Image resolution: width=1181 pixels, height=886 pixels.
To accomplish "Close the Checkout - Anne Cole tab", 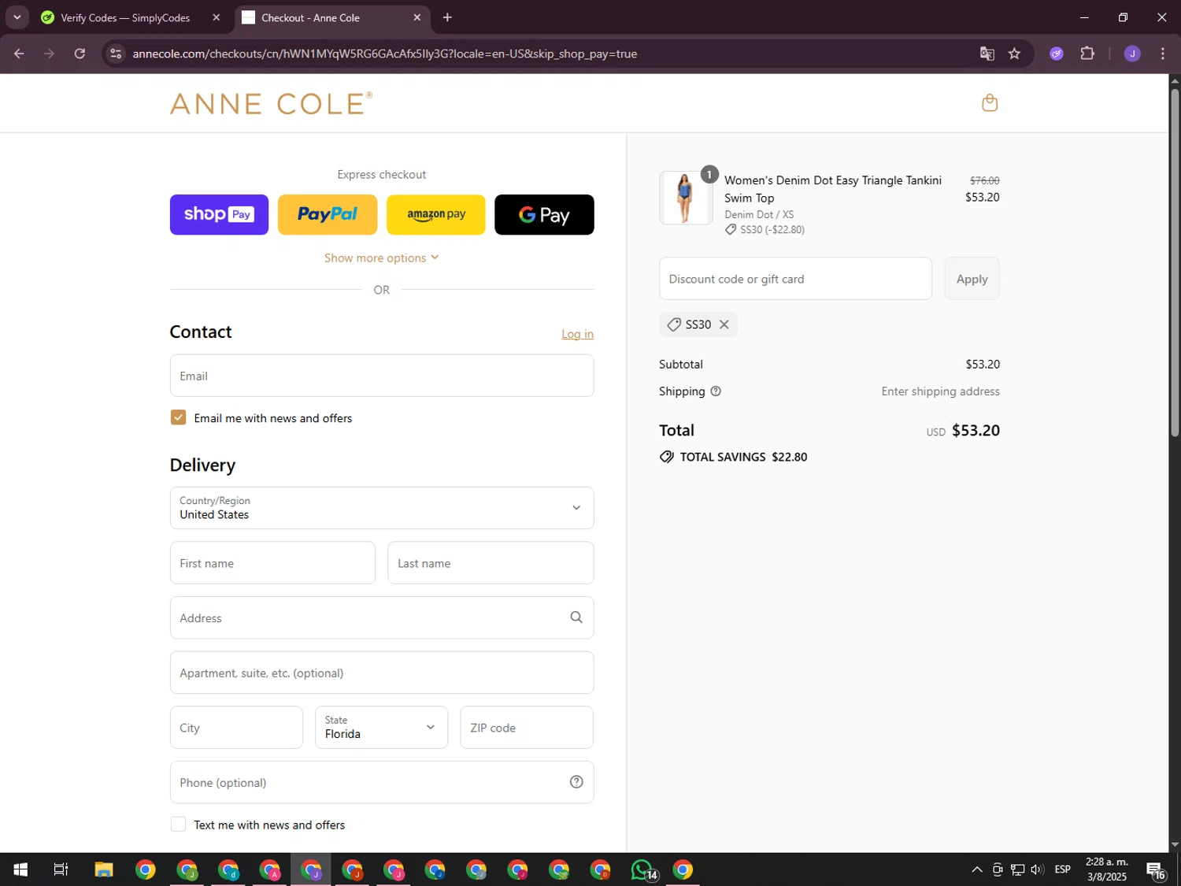I will 417,17.
